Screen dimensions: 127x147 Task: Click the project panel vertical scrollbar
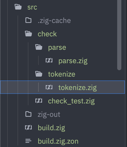(x=119, y=35)
